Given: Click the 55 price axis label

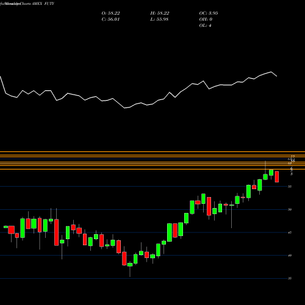Looking at the screenshot, I should pyautogui.click(x=290, y=187).
